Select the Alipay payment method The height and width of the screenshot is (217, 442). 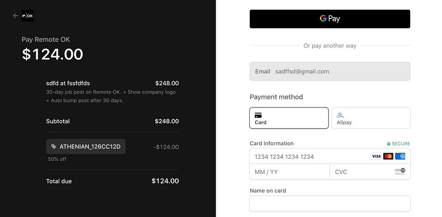tap(370, 118)
